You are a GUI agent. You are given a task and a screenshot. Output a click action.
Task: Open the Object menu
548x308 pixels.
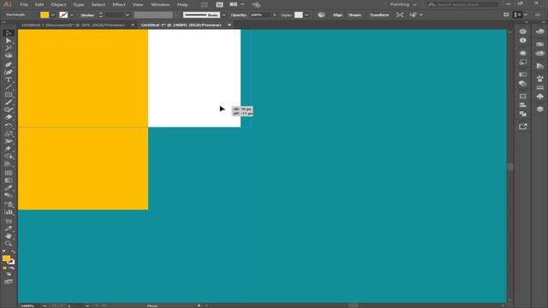(58, 4)
